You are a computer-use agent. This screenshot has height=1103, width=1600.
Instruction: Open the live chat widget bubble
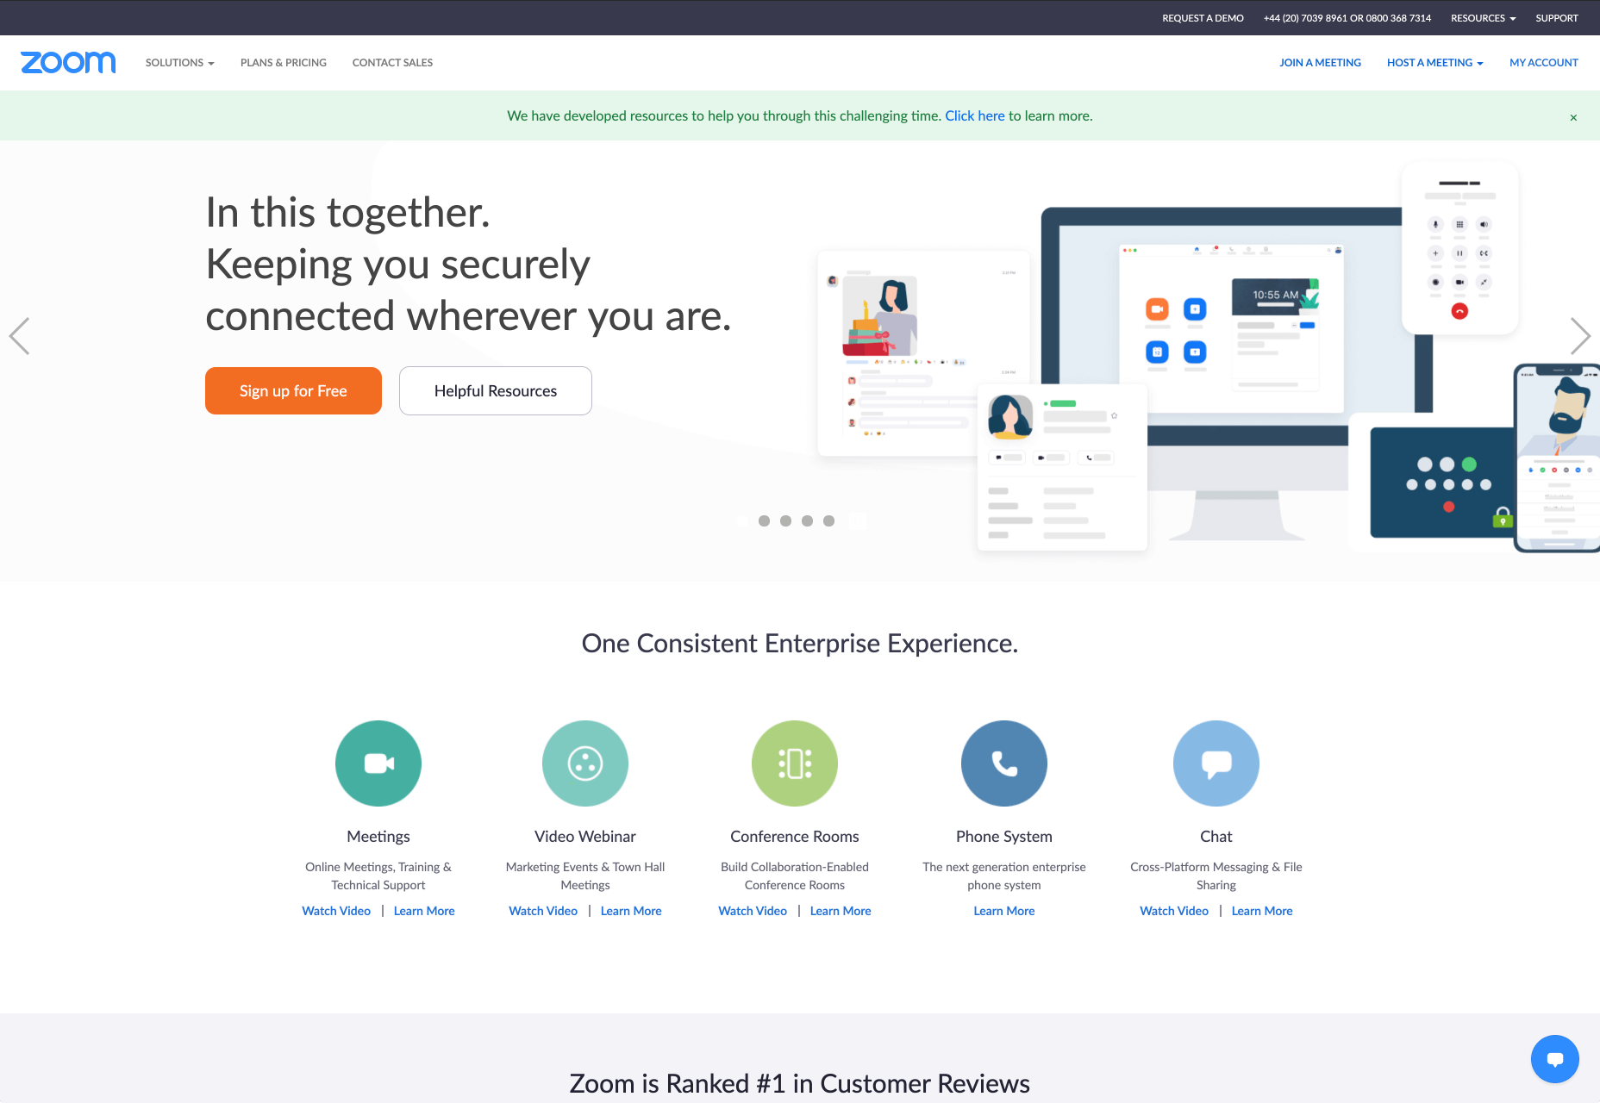(x=1555, y=1059)
